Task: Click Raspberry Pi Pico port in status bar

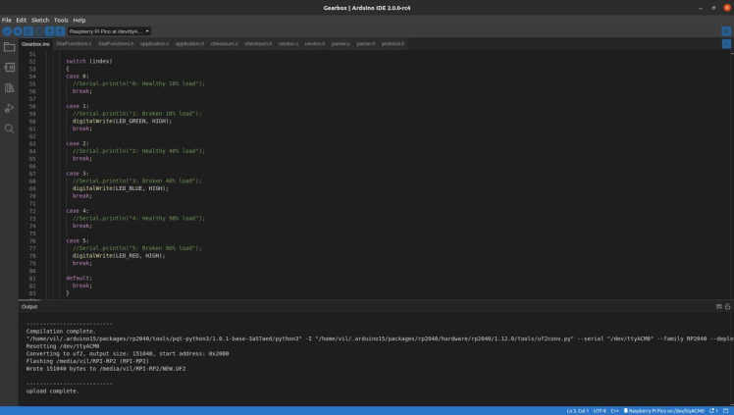Action: pyautogui.click(x=669, y=410)
